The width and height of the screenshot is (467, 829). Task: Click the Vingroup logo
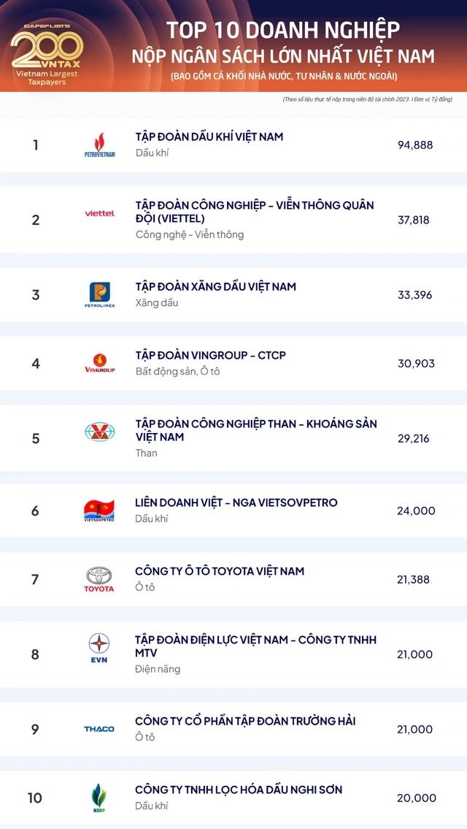pyautogui.click(x=99, y=363)
